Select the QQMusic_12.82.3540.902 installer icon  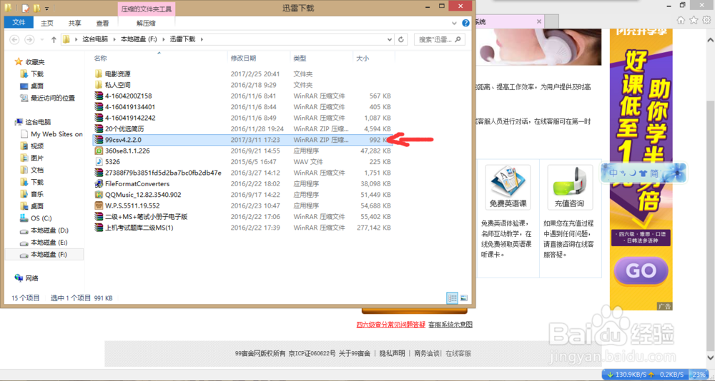click(x=99, y=195)
